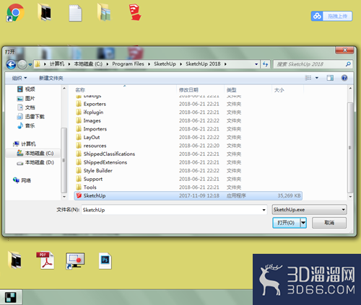This screenshot has width=361, height=305.
Task: Open Google Chrome desktop shortcut
Action: [15, 13]
